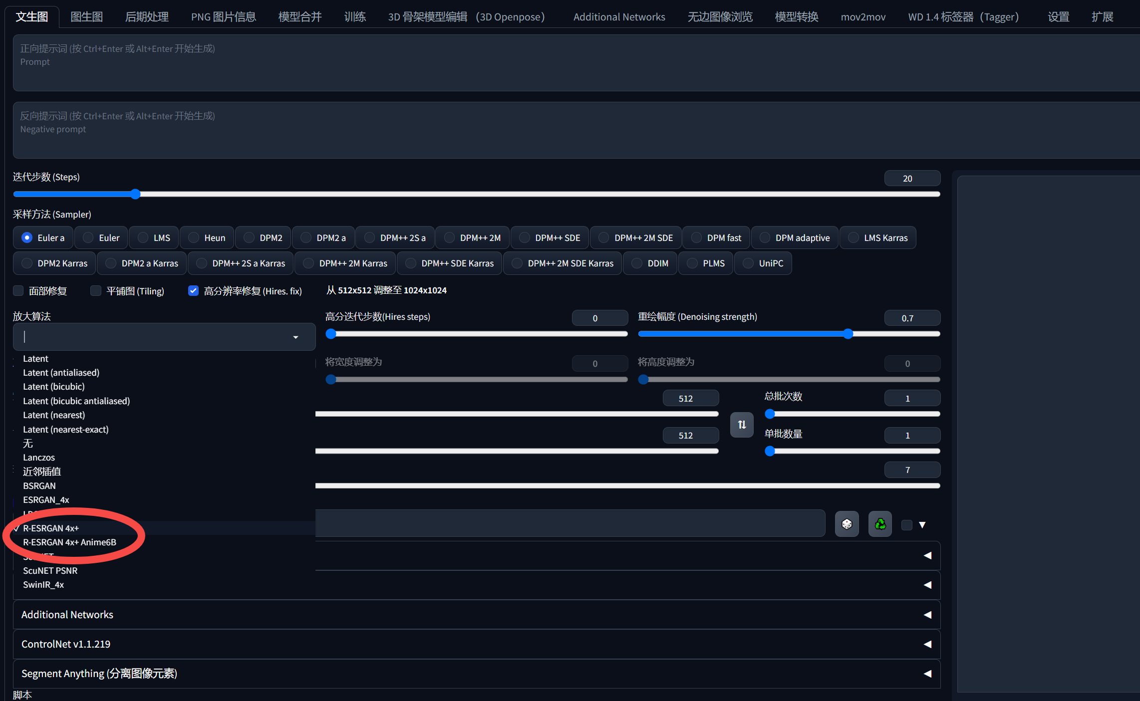Focus the positive Prompt text box
1140x701 pixels.
576,63
